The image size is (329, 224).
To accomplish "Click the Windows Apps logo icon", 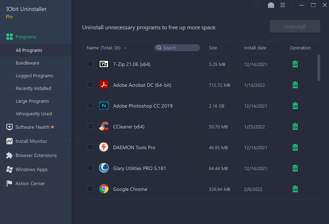I will point(10,169).
